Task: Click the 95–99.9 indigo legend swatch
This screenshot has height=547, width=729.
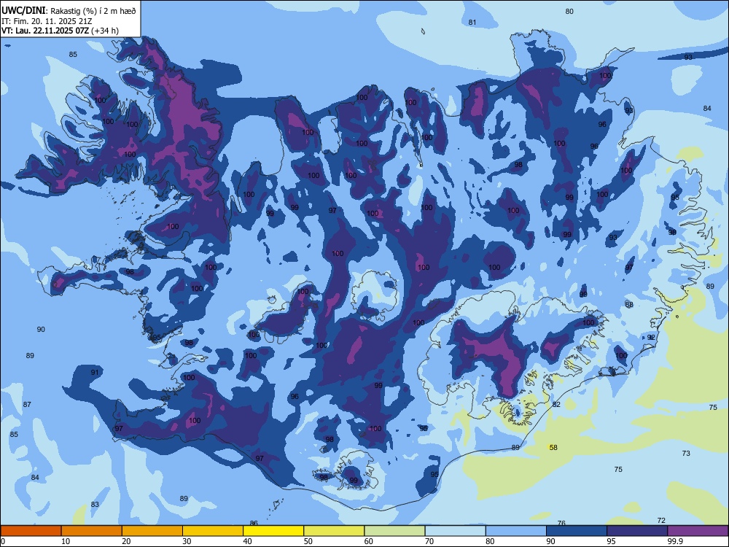Action: click(637, 531)
